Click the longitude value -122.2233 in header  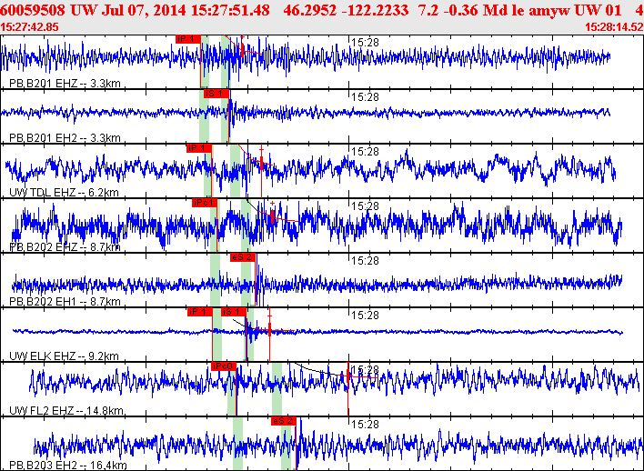376,10
